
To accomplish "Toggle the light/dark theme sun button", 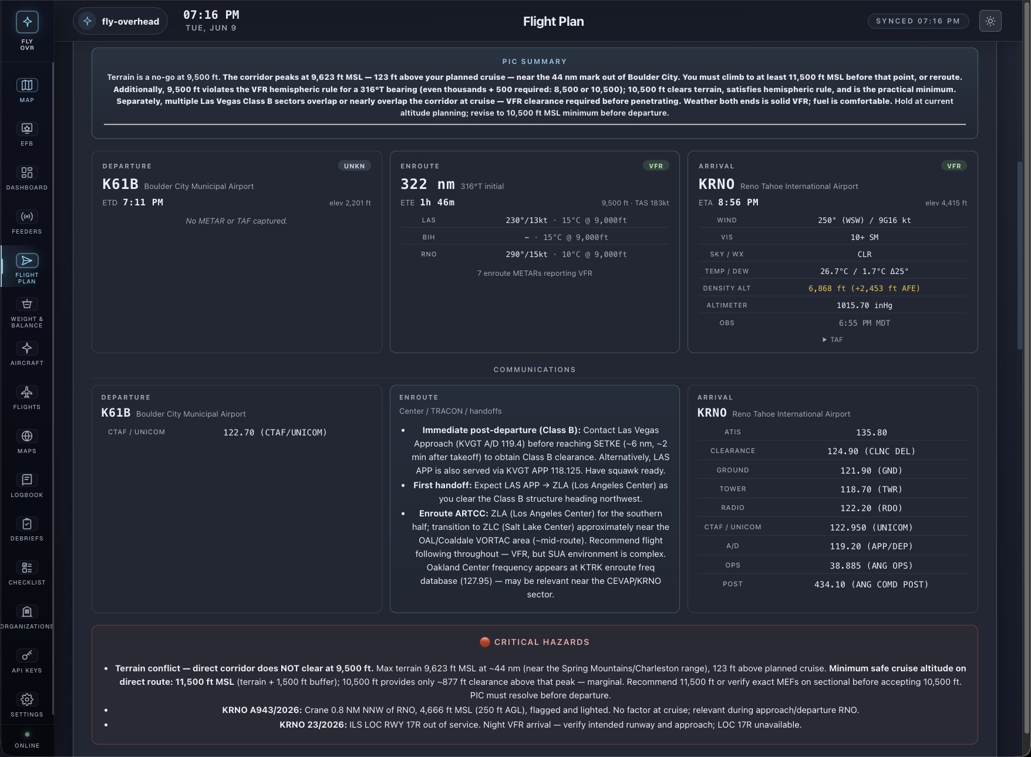I will tap(990, 21).
